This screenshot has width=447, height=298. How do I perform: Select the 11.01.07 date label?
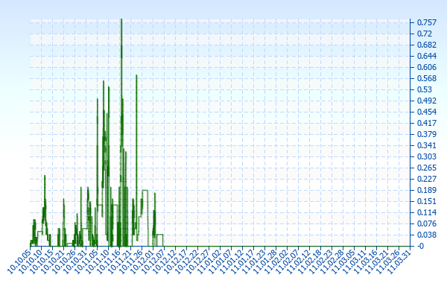coord(220,261)
